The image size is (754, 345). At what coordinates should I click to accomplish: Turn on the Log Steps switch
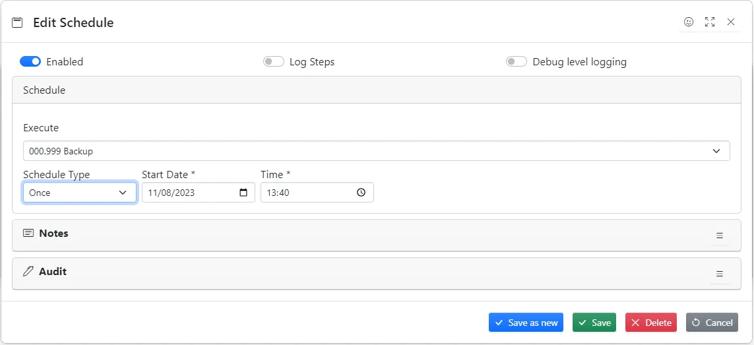click(x=274, y=61)
